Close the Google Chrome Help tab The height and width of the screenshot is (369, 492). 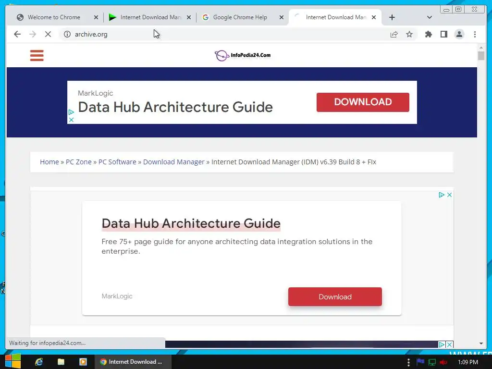pos(282,18)
